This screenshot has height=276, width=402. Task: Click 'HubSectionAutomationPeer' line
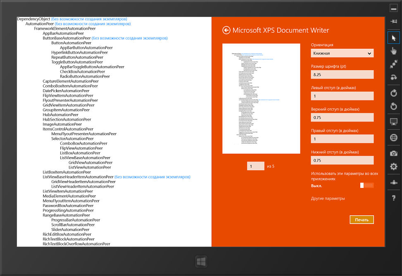[67, 119]
